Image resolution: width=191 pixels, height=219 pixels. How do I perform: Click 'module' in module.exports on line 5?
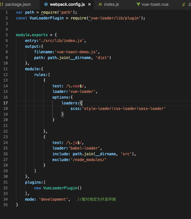point(23,35)
